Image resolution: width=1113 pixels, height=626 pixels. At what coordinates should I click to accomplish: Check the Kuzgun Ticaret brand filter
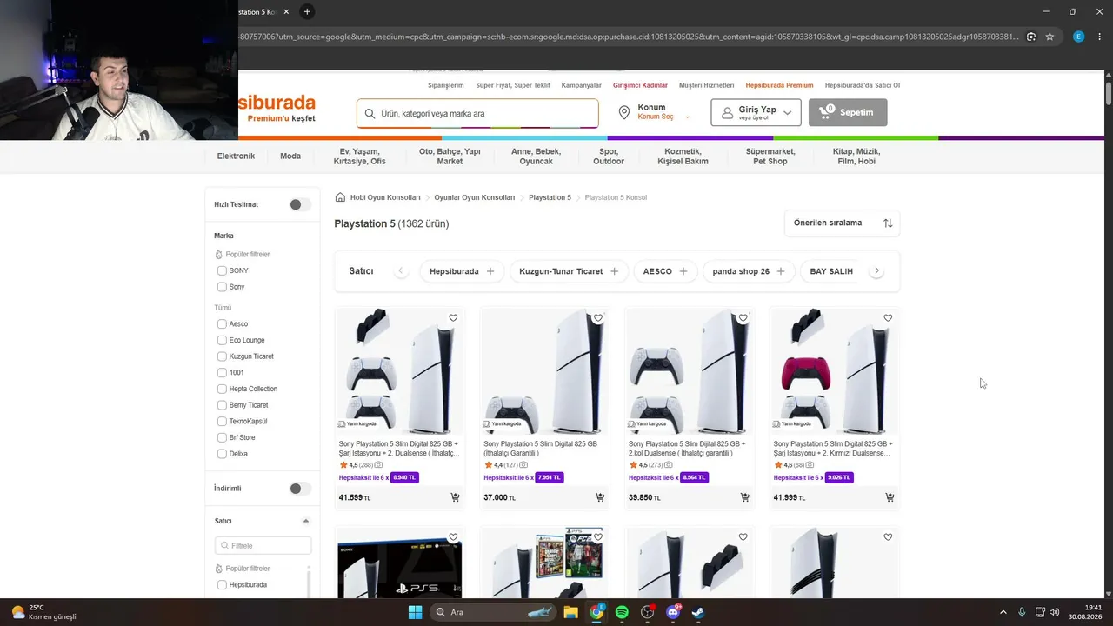[222, 356]
